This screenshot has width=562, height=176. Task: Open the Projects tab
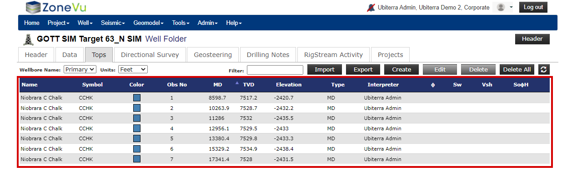391,55
